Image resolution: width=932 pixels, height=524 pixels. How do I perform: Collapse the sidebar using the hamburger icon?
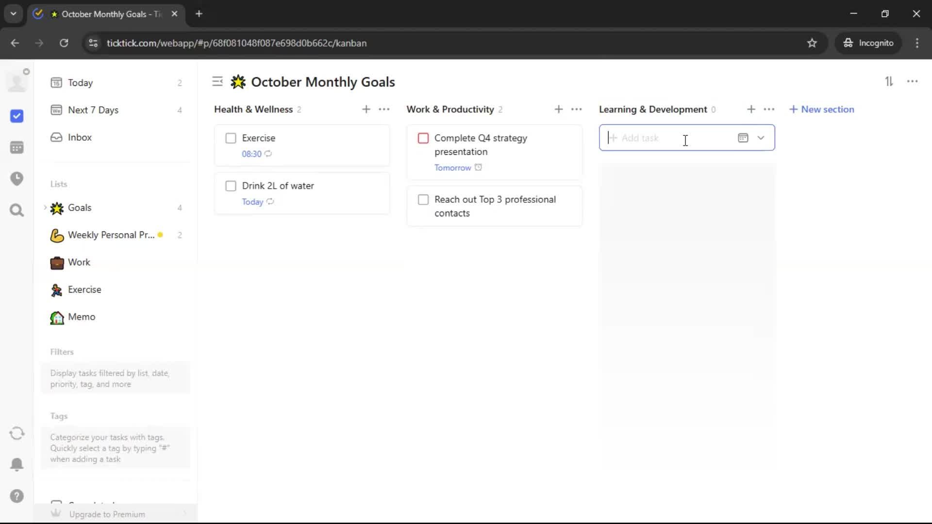217,82
